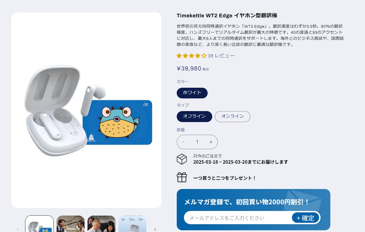
Task: Click the star rating icons
Action: tap(191, 56)
